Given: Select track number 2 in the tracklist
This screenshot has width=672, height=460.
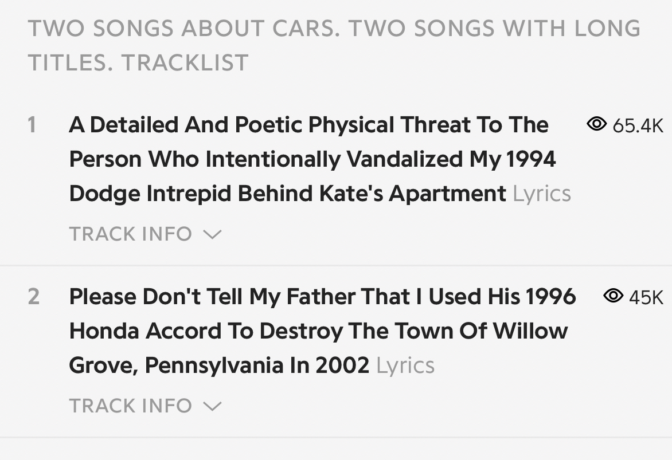Looking at the screenshot, I should [x=33, y=297].
